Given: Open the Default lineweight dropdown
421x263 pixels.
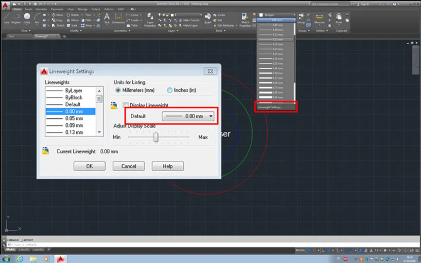Looking at the screenshot, I should 188,116.
